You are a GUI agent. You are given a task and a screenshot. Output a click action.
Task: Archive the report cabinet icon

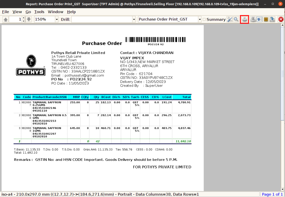coord(266,19)
